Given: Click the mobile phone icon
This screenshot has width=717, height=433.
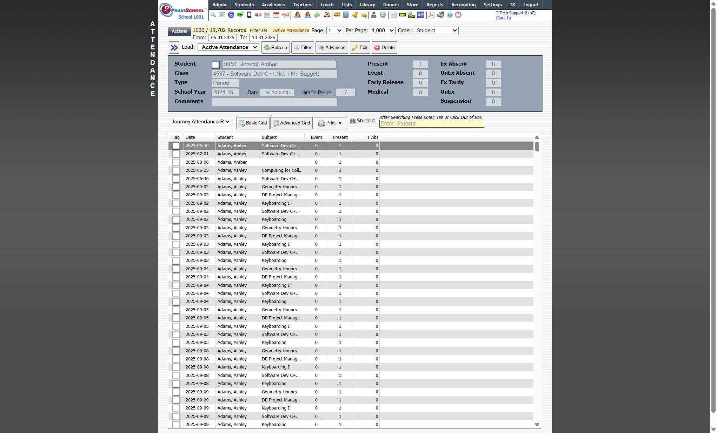Looking at the screenshot, I should click(x=249, y=15).
